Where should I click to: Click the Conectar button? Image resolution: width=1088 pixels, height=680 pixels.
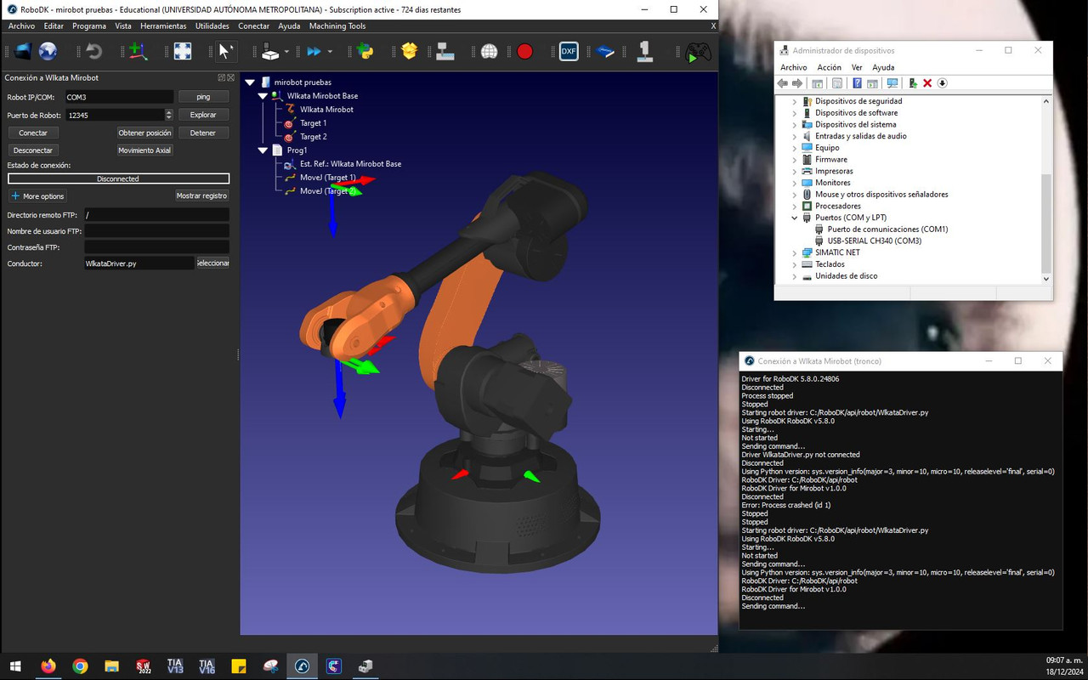click(33, 133)
